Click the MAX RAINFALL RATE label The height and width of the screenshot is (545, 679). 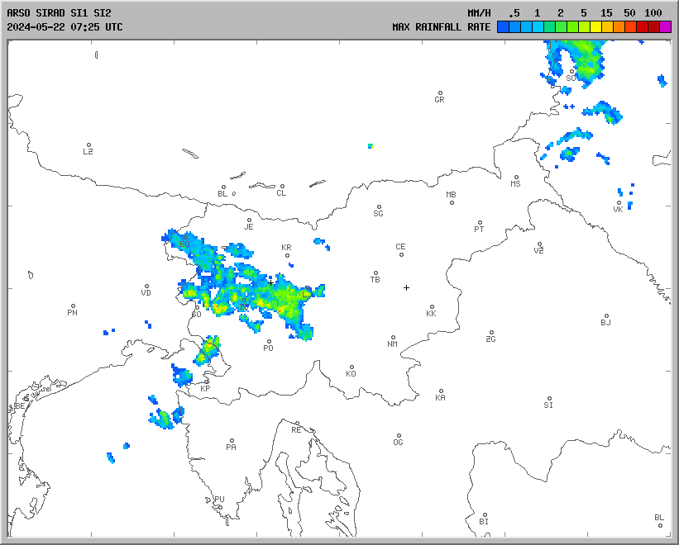442,26
